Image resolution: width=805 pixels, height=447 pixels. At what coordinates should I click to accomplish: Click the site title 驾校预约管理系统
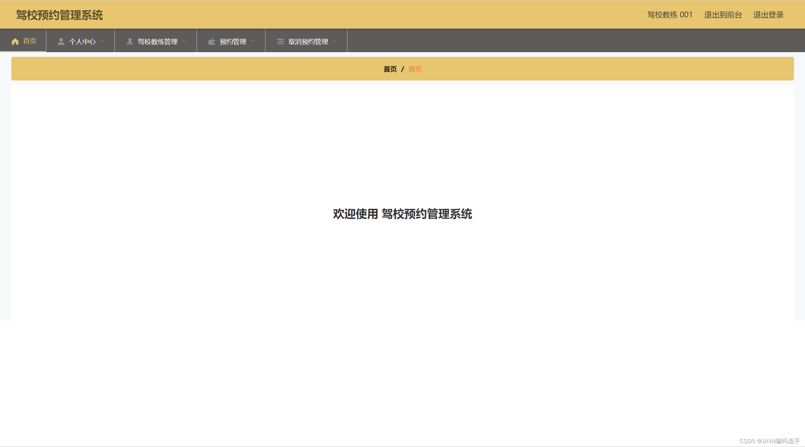(x=60, y=14)
